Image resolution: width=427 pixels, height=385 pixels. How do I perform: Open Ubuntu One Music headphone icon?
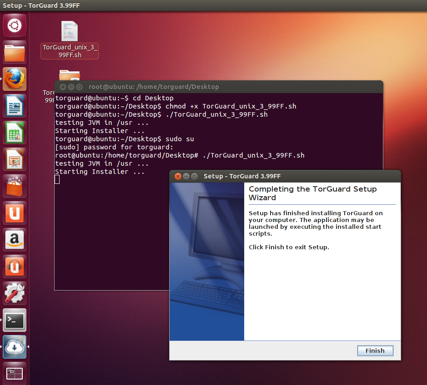15,267
